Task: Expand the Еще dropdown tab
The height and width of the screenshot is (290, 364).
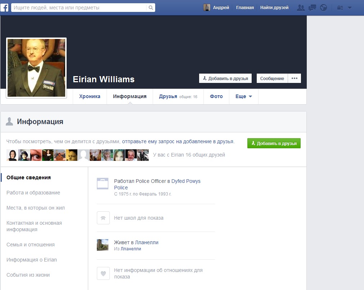Action: (244, 96)
